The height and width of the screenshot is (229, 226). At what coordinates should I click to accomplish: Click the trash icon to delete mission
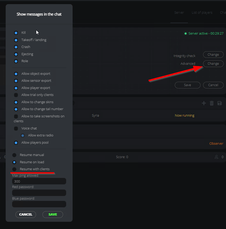212,103
